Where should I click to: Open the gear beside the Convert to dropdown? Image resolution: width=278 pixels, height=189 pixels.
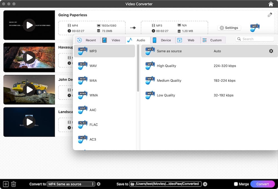(99, 184)
